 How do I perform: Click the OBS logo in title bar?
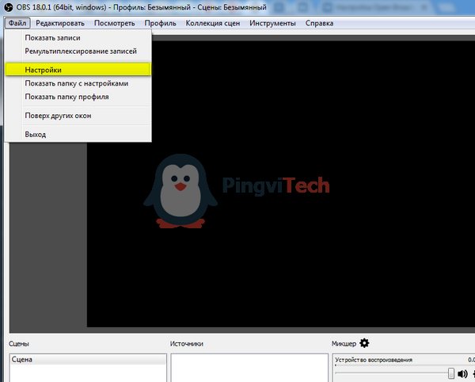9,7
